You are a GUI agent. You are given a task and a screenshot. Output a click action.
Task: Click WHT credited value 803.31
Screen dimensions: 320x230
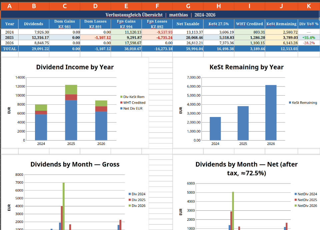coord(250,32)
